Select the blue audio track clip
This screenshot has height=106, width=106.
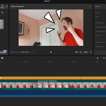tap(53, 94)
